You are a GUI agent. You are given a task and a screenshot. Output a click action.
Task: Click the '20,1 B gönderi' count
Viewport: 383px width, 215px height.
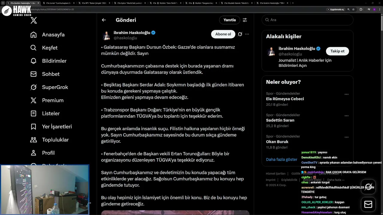(277, 104)
